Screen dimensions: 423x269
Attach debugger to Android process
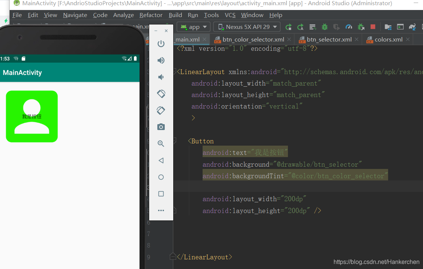coord(361,27)
